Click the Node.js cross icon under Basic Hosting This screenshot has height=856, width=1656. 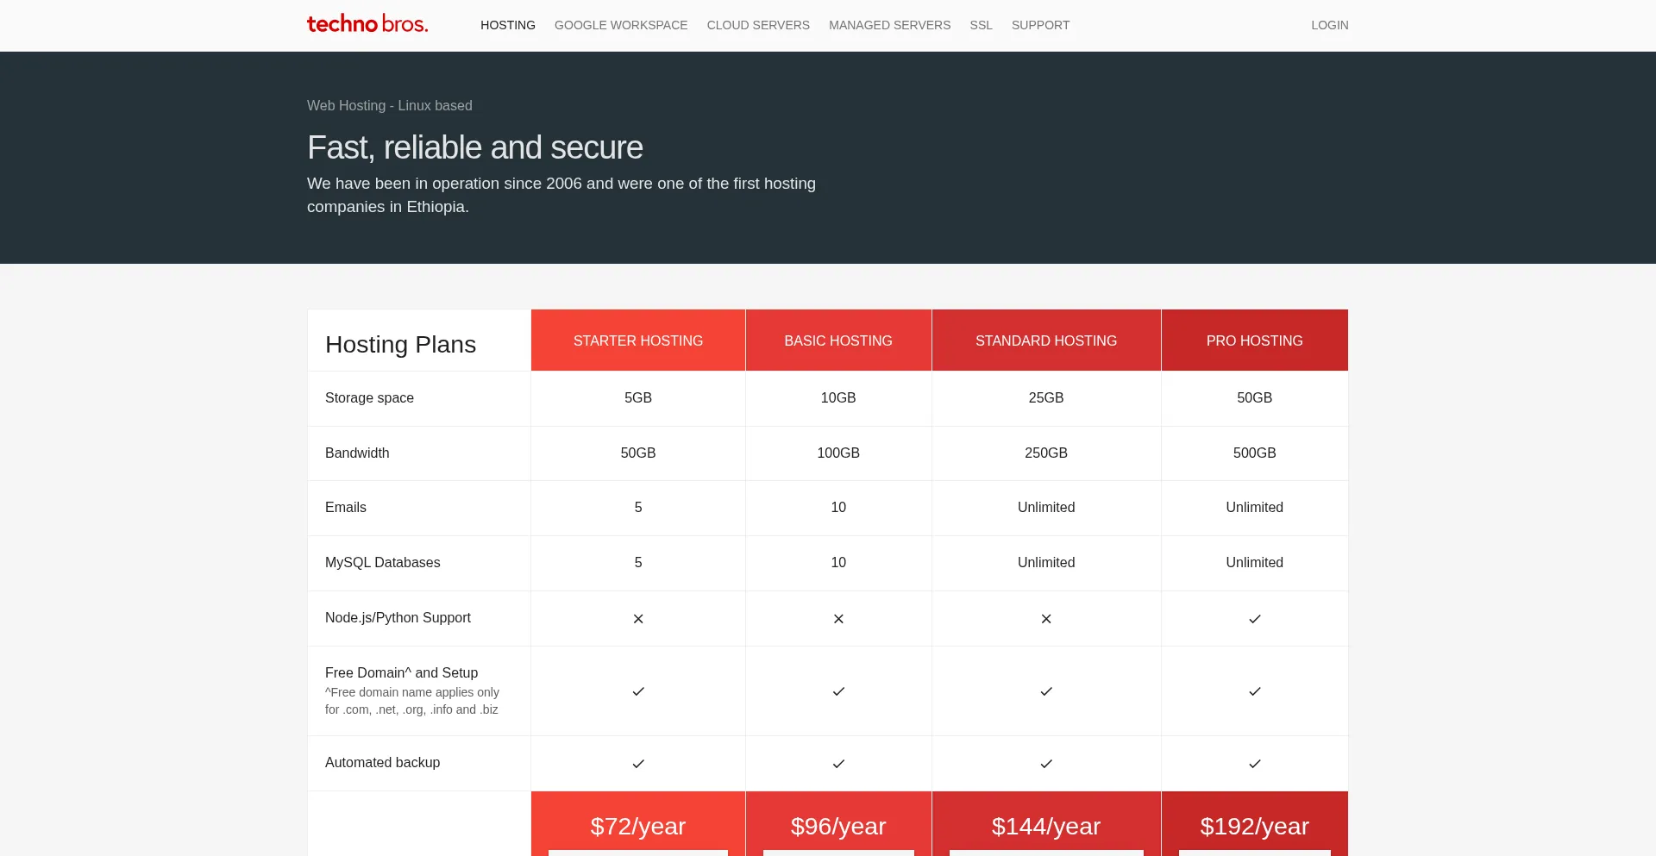[x=838, y=619]
